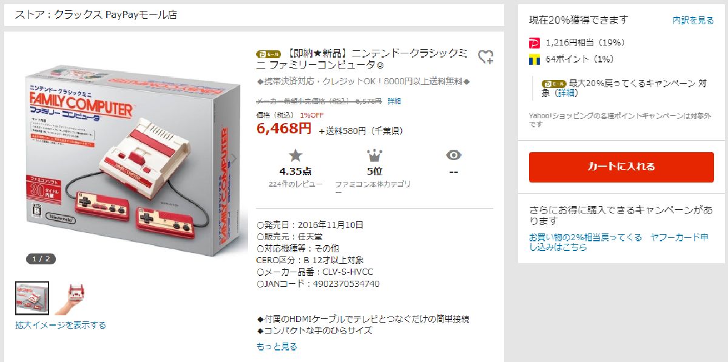The width and height of the screenshot is (728, 362).
Task: Open 拡大イメージを表示する link
Action: pos(61,325)
